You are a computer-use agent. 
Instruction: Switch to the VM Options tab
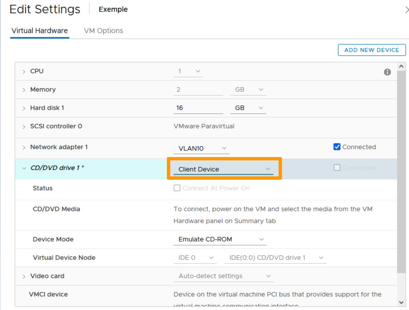[104, 31]
